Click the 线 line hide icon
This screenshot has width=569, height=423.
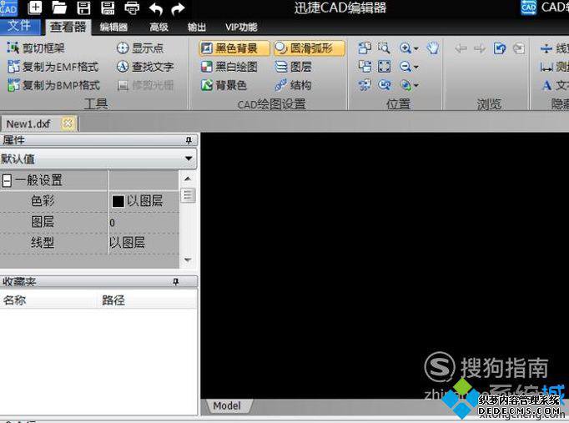click(x=546, y=48)
